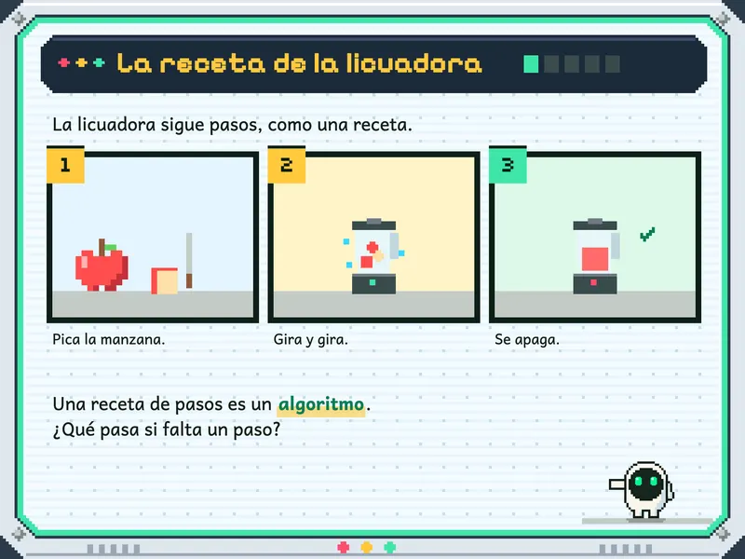This screenshot has height=559, width=745.
Task: Click the yellow dot on bottom frame
Action: (366, 548)
